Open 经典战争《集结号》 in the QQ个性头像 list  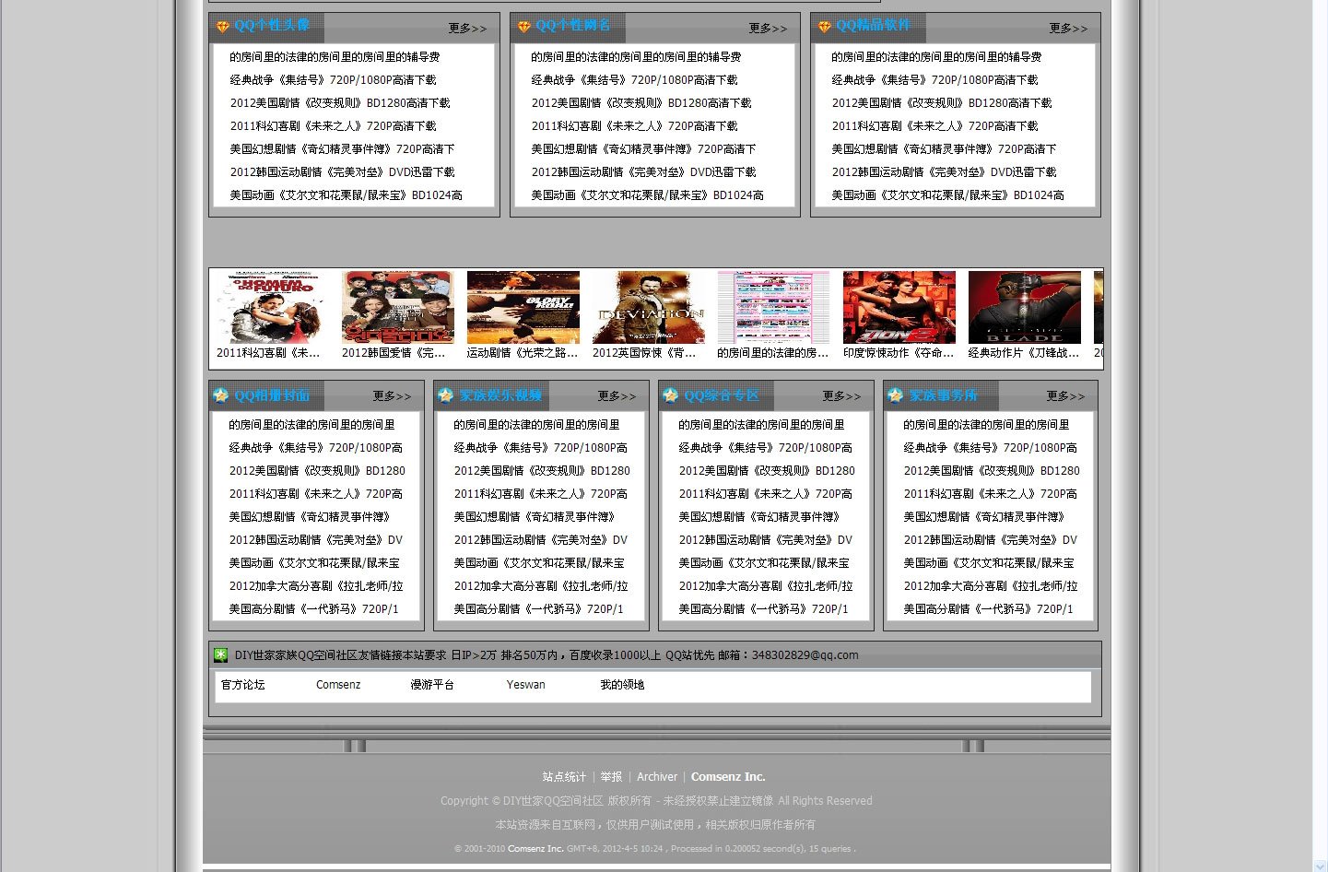coord(334,80)
